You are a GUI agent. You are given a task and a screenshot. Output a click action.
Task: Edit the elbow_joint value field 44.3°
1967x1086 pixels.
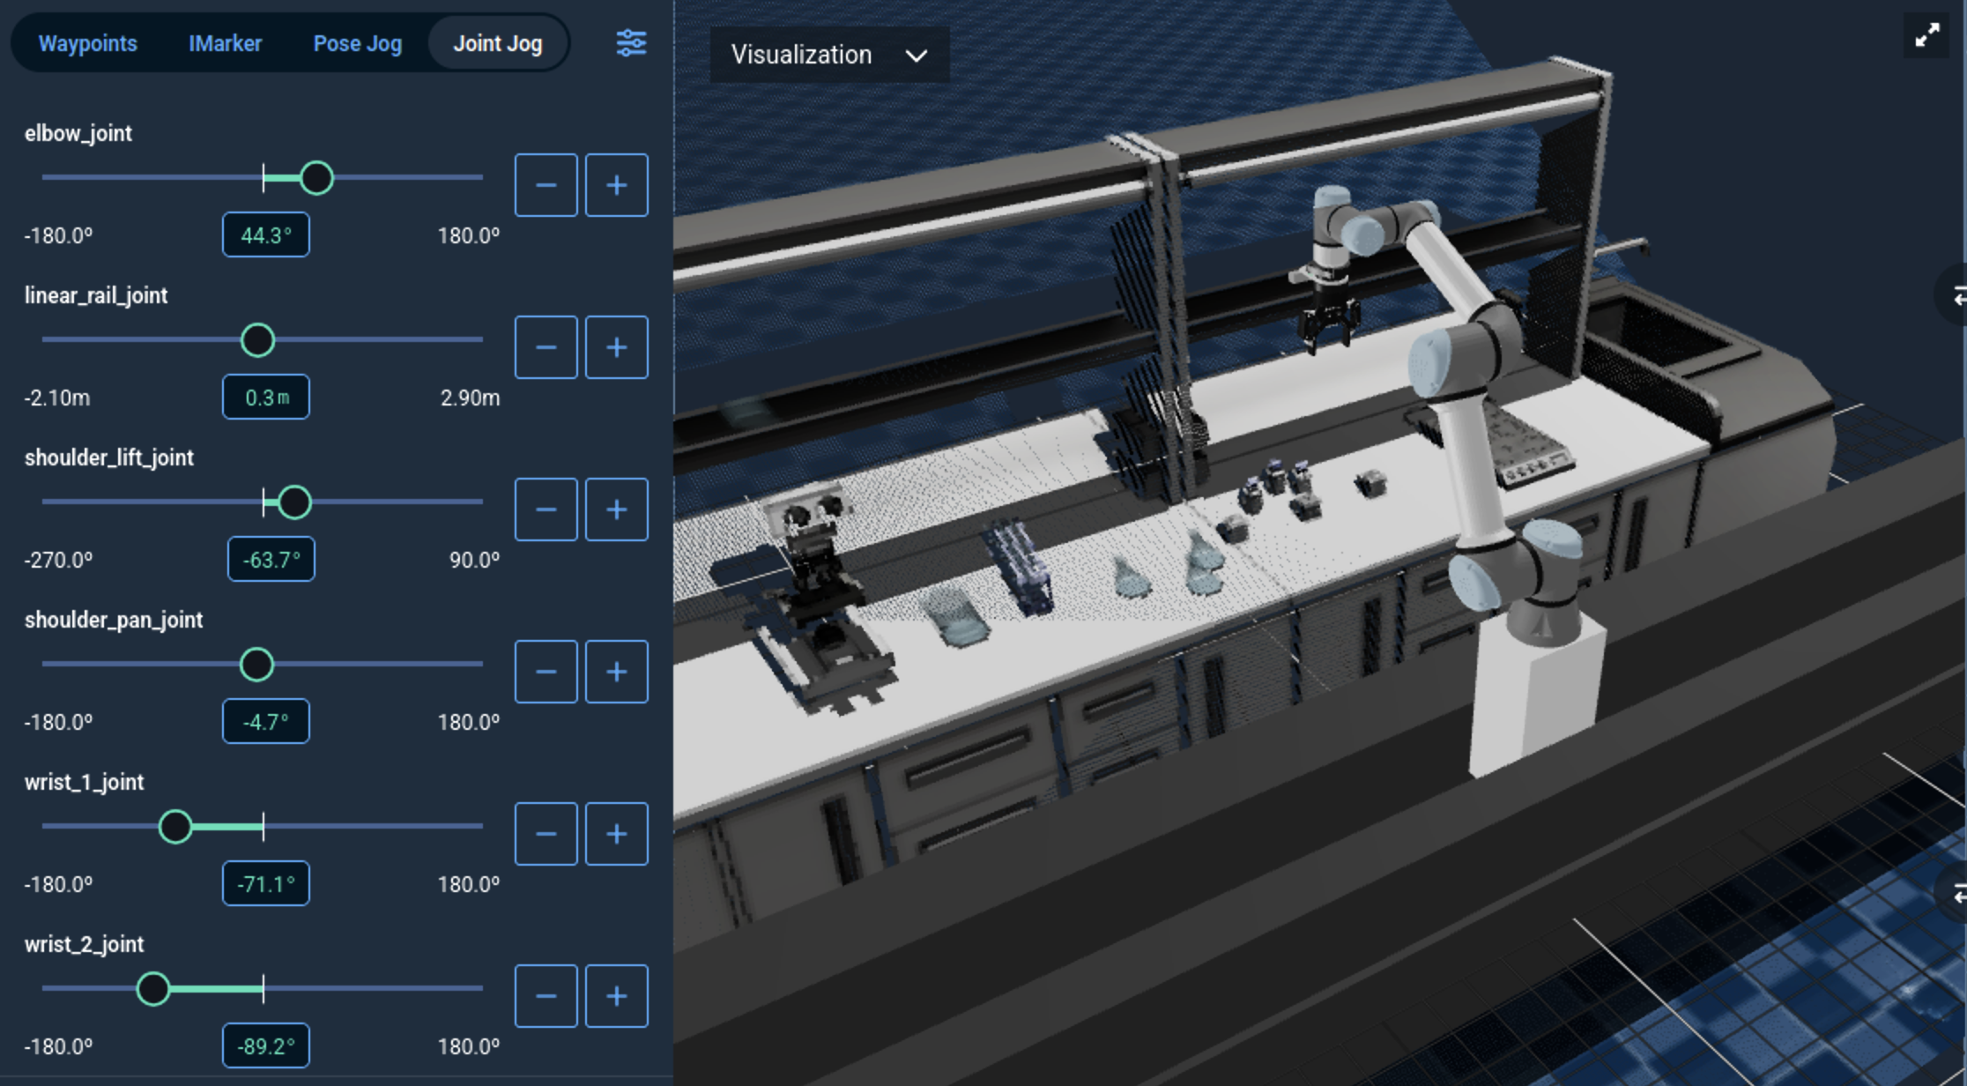pos(266,235)
